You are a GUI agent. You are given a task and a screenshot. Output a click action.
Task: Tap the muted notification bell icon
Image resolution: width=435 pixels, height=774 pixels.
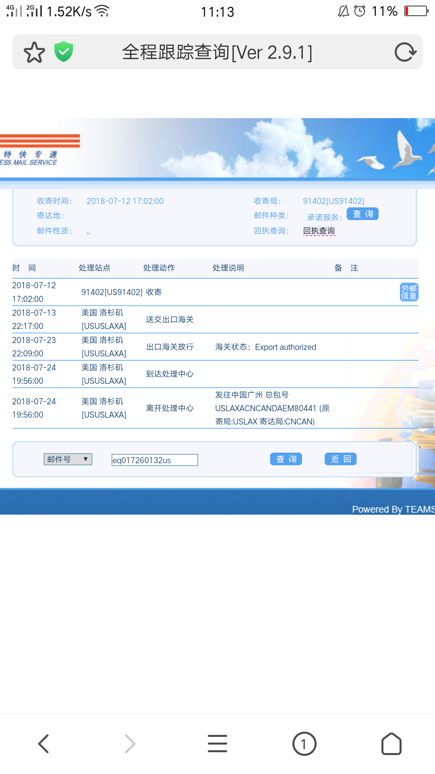(x=343, y=11)
